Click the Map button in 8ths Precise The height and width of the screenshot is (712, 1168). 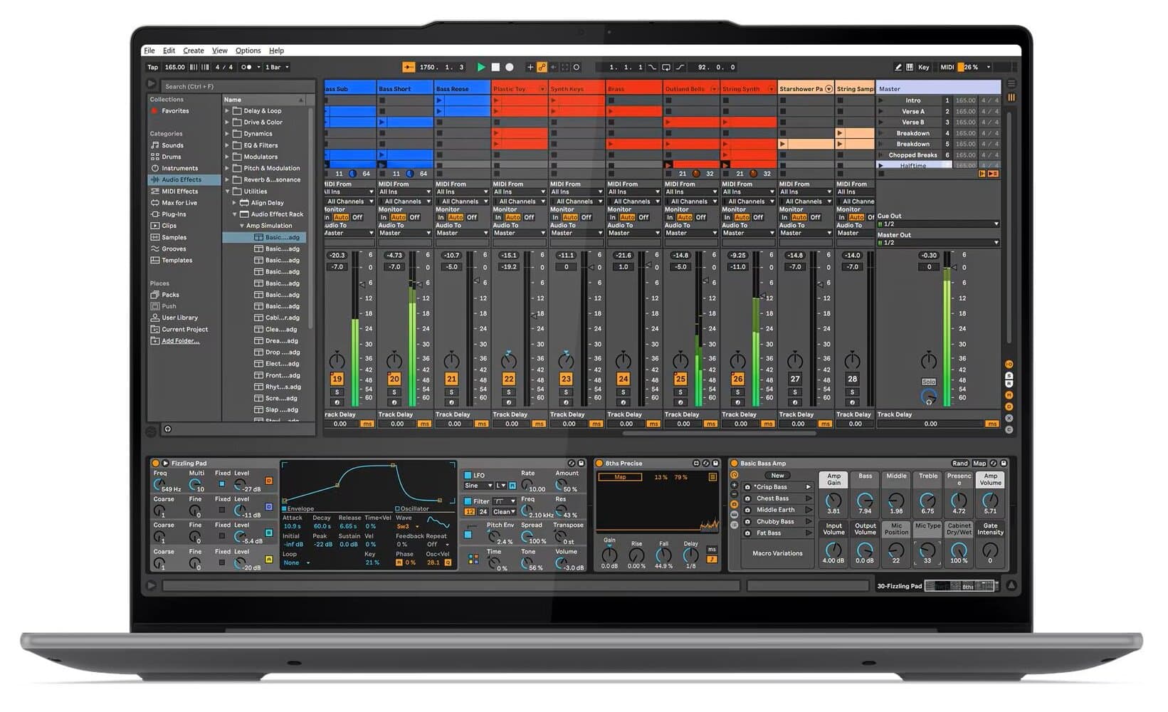point(620,477)
